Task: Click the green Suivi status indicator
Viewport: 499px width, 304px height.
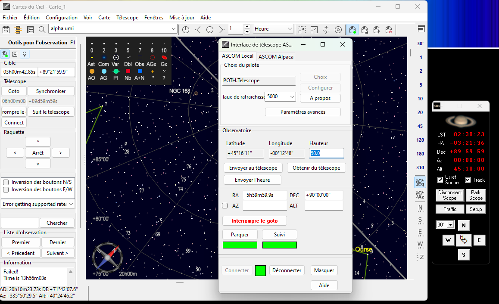Action: tap(279, 245)
